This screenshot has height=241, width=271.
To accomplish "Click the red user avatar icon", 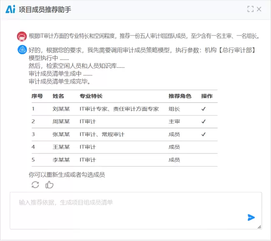I will pos(22,36).
